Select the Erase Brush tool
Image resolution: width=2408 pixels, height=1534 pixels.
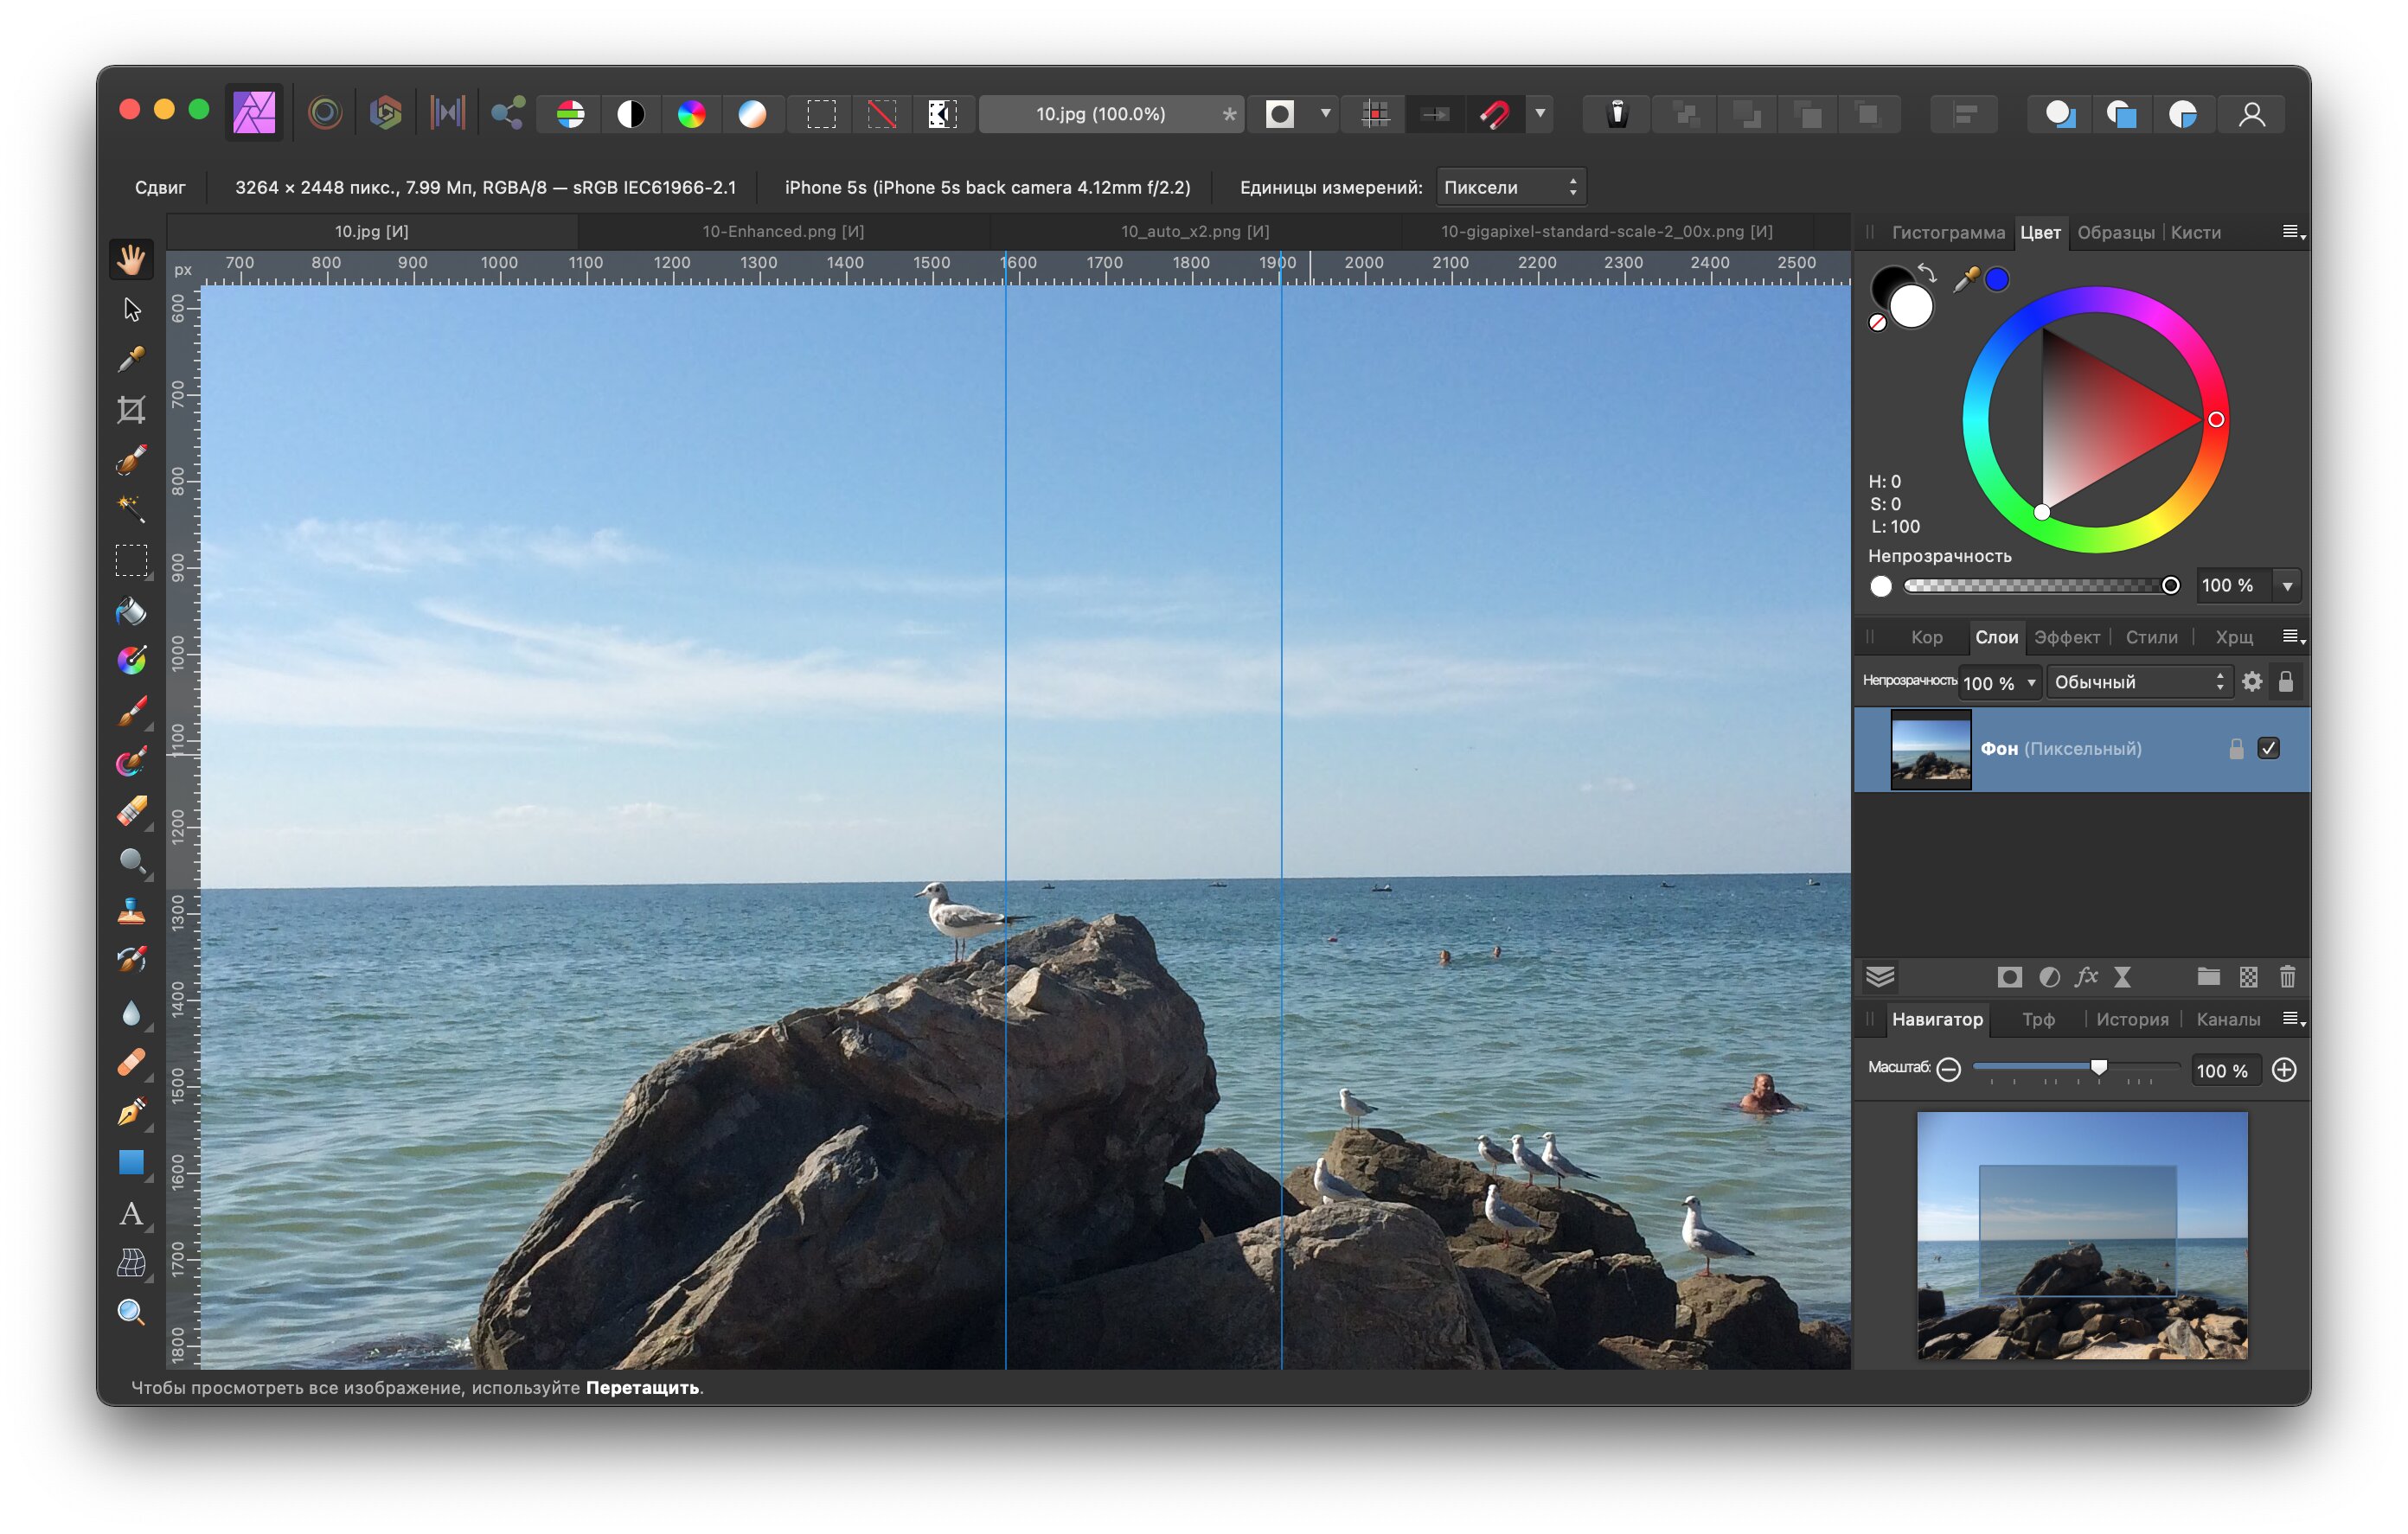click(x=131, y=811)
